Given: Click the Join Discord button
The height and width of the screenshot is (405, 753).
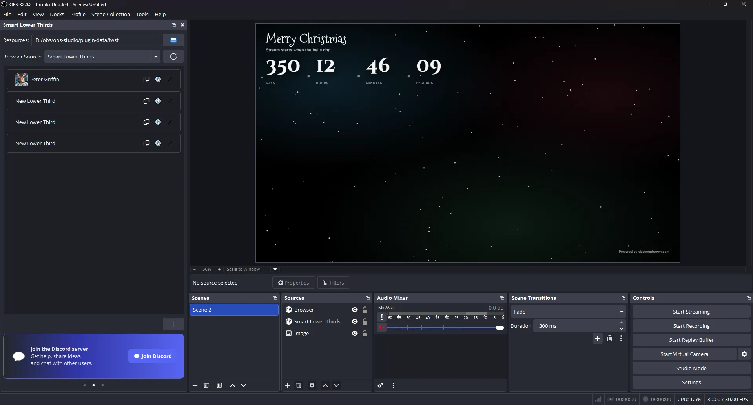Looking at the screenshot, I should coord(152,356).
